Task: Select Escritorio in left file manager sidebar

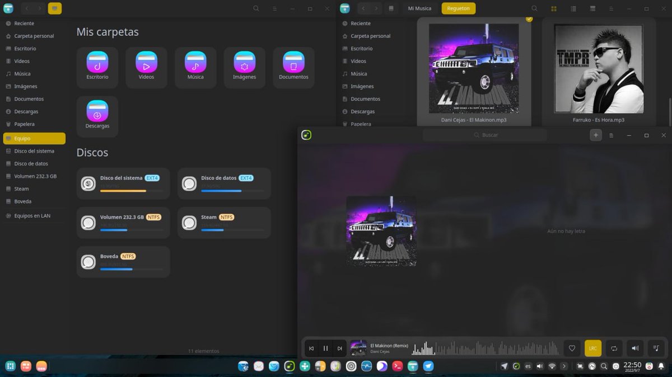Action: coord(34,49)
